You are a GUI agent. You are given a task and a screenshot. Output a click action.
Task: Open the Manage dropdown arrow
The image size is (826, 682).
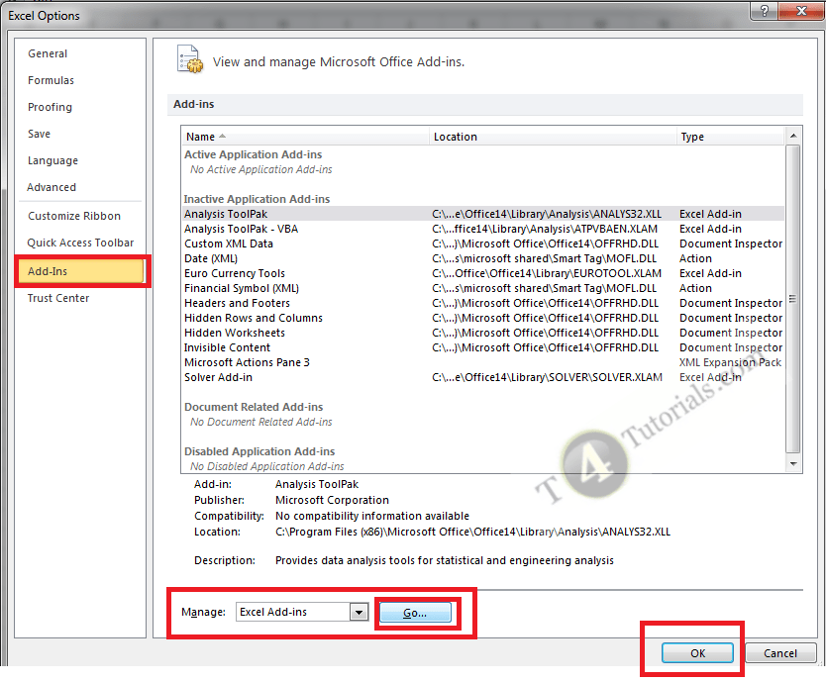pos(360,612)
